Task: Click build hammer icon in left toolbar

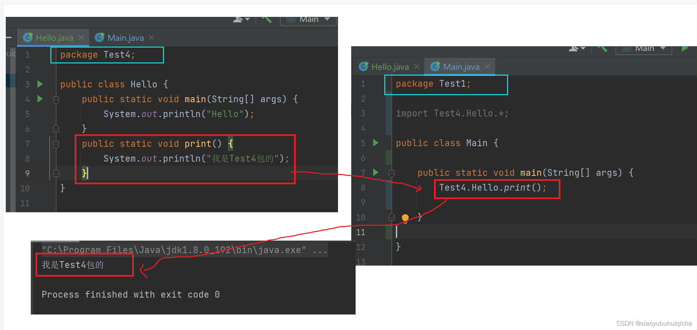Action: pos(267,20)
